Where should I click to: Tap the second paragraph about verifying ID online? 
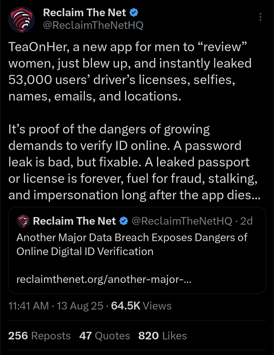pyautogui.click(x=134, y=162)
